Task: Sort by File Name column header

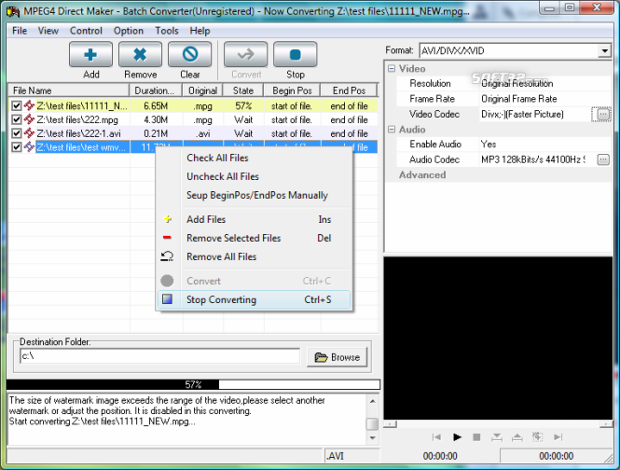Action: [69, 90]
